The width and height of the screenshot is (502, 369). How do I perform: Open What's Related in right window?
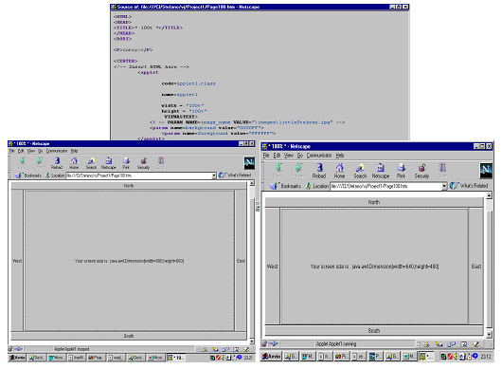pyautogui.click(x=469, y=186)
